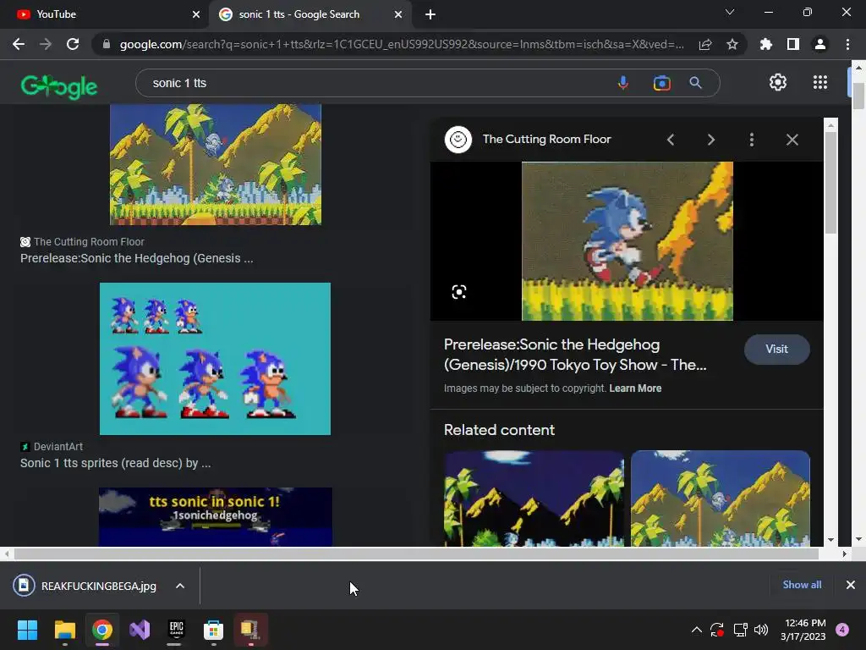Open File Explorer from the taskbar
This screenshot has width=866, height=650.
pyautogui.click(x=64, y=630)
